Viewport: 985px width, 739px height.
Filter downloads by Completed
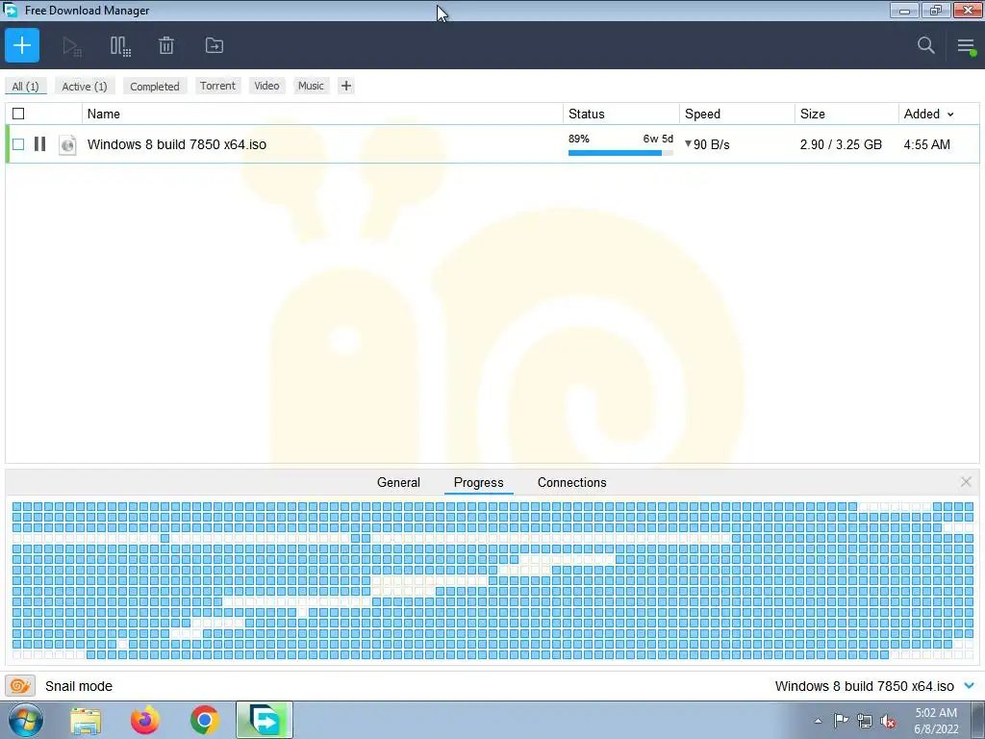pyautogui.click(x=155, y=86)
